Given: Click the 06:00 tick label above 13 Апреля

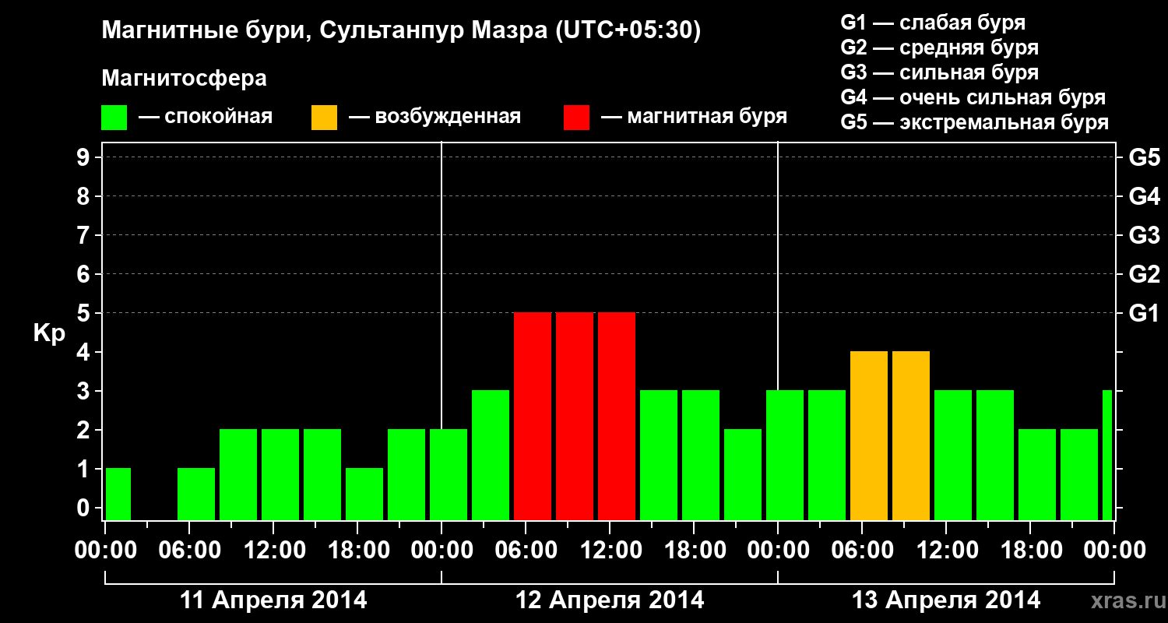Looking at the screenshot, I should 862,550.
